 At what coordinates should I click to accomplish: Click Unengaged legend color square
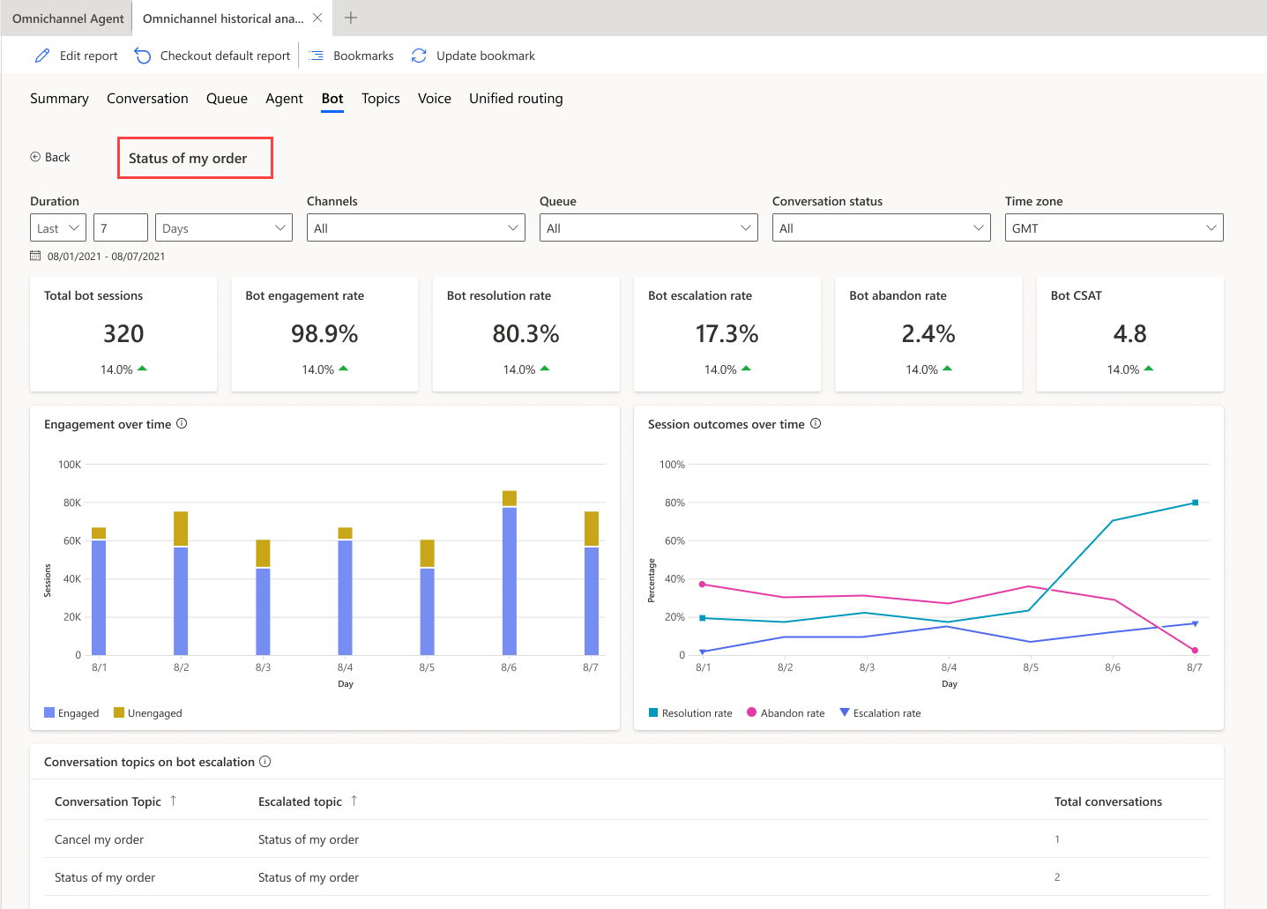click(x=119, y=712)
